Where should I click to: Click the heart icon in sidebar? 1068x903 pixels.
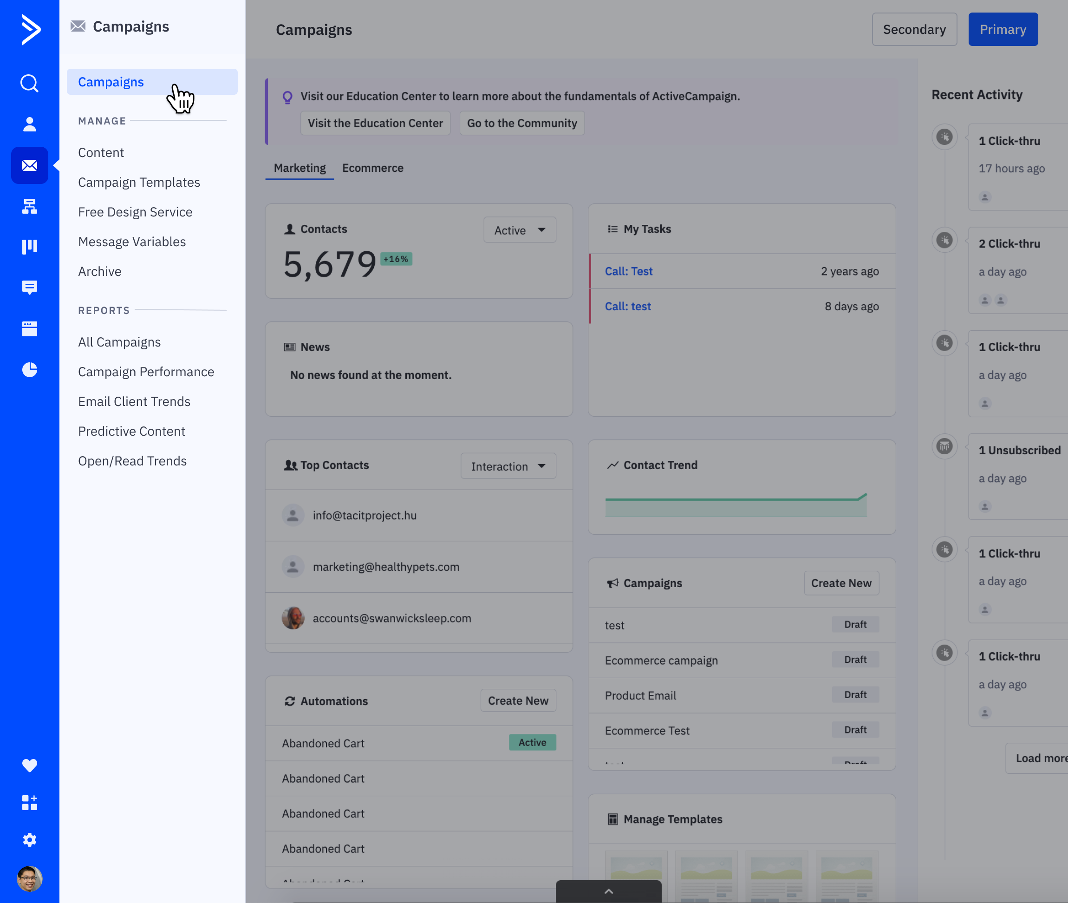pos(30,765)
